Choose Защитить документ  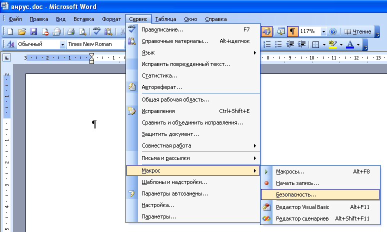coord(193,134)
